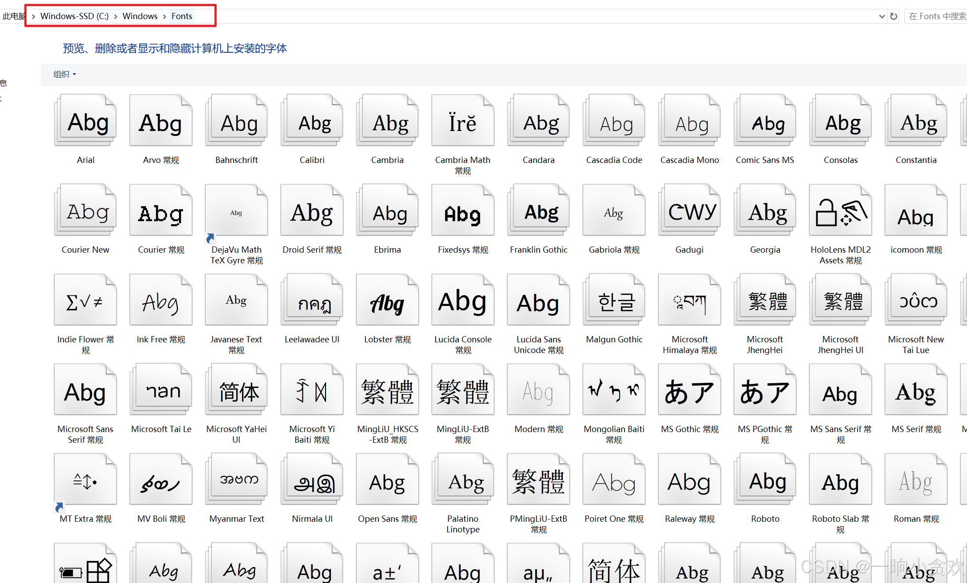Refresh the Fonts folder view

pyautogui.click(x=894, y=16)
